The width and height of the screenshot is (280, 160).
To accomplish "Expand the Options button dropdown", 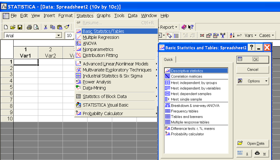I will pos(266,81).
